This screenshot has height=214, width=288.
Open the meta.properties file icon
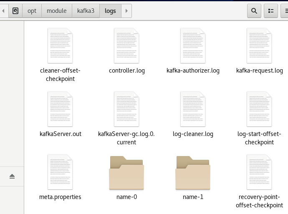click(x=60, y=172)
